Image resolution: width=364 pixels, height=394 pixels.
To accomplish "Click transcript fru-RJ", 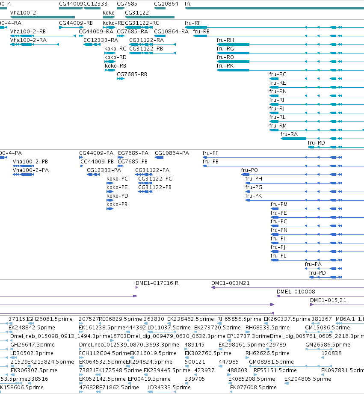I will pyautogui.click(x=277, y=109).
